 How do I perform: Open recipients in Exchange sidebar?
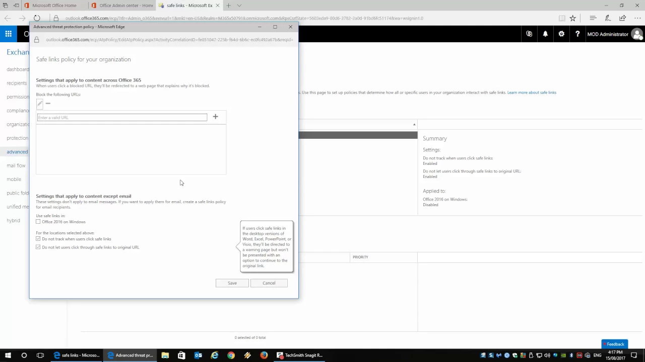(17, 83)
